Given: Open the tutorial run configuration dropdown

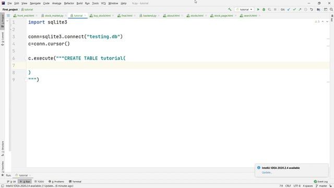Looking at the screenshot, I should tap(244, 9).
